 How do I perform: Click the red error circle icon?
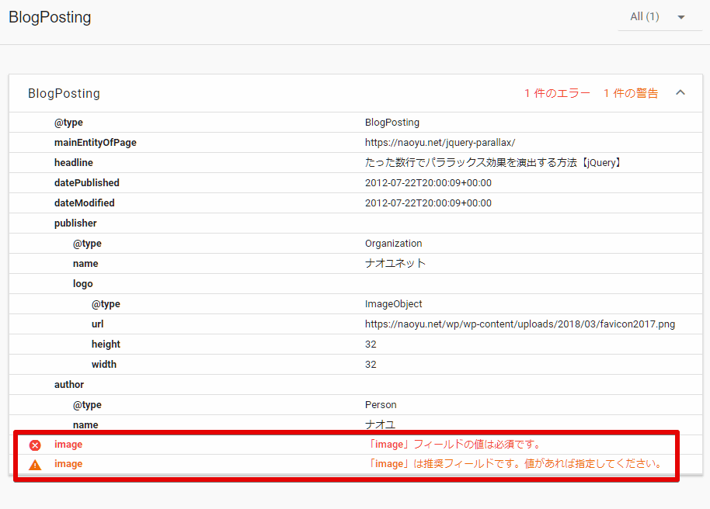35,445
